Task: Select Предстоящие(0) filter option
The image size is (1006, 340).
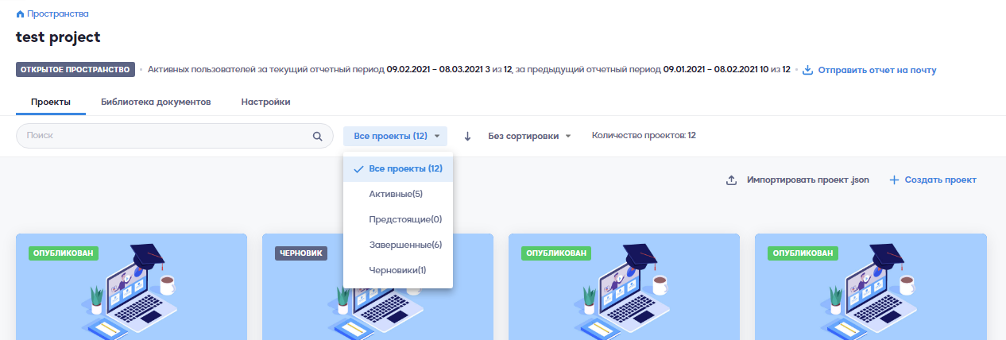Action: pyautogui.click(x=398, y=219)
